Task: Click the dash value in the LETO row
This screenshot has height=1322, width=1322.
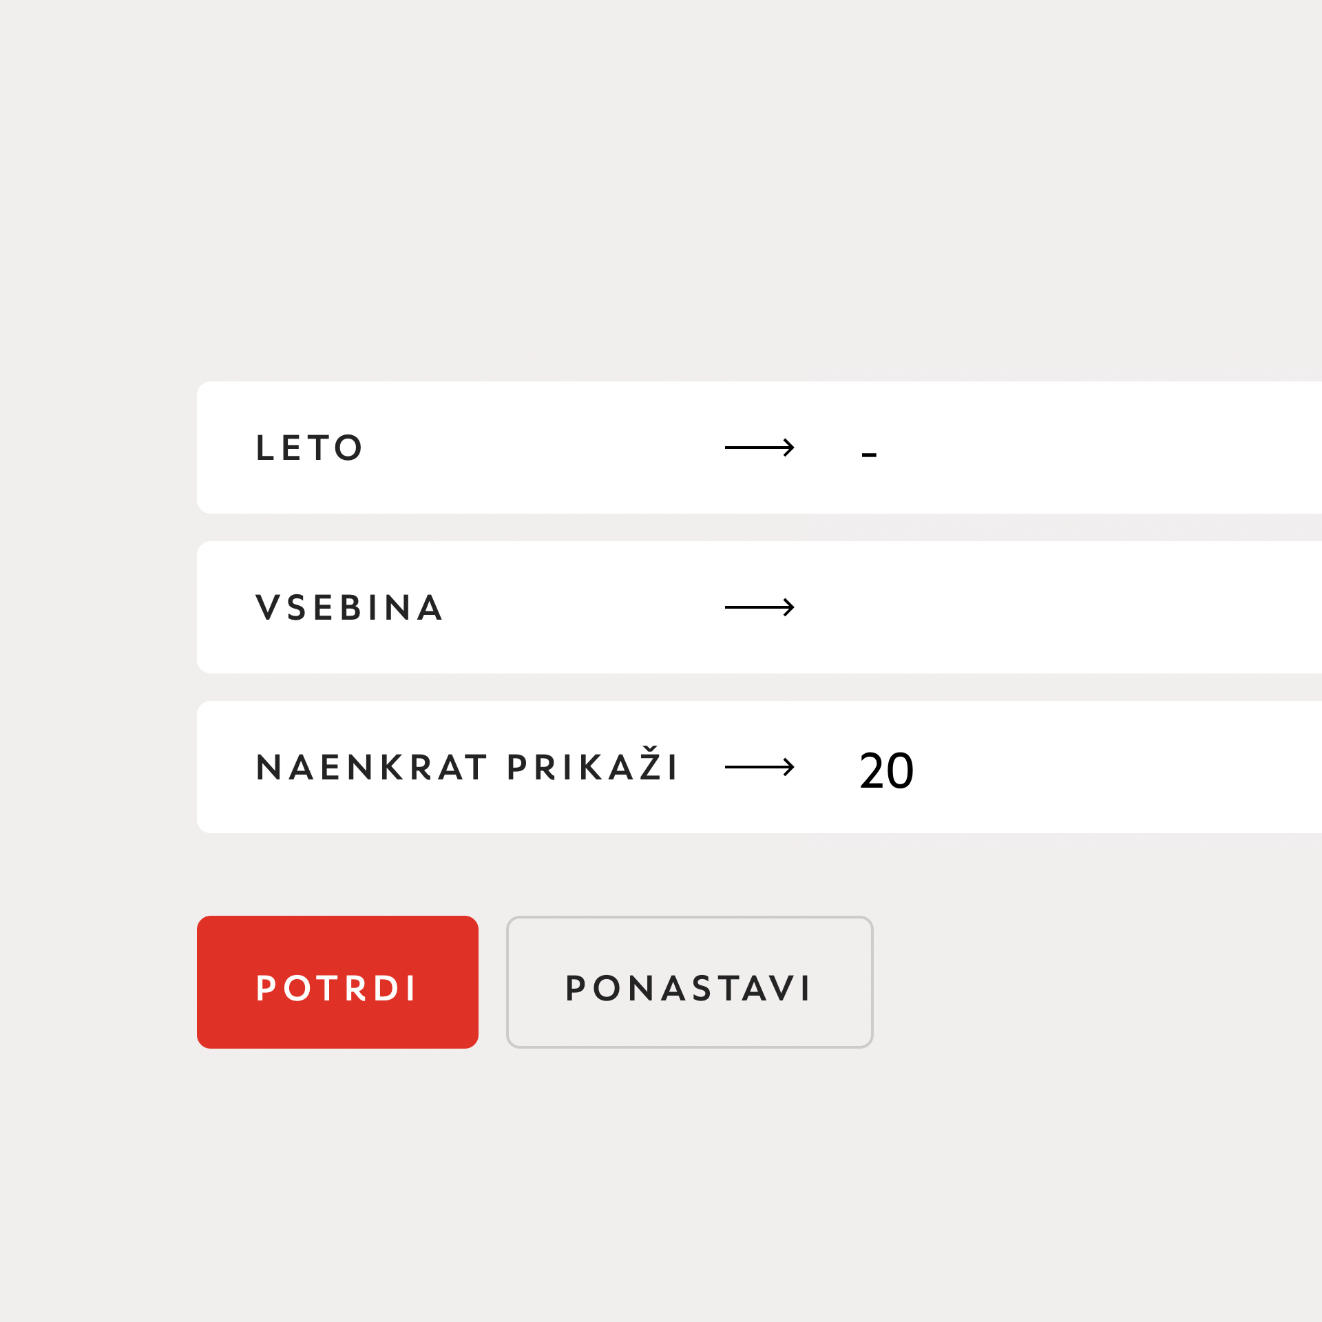Action: 869,454
